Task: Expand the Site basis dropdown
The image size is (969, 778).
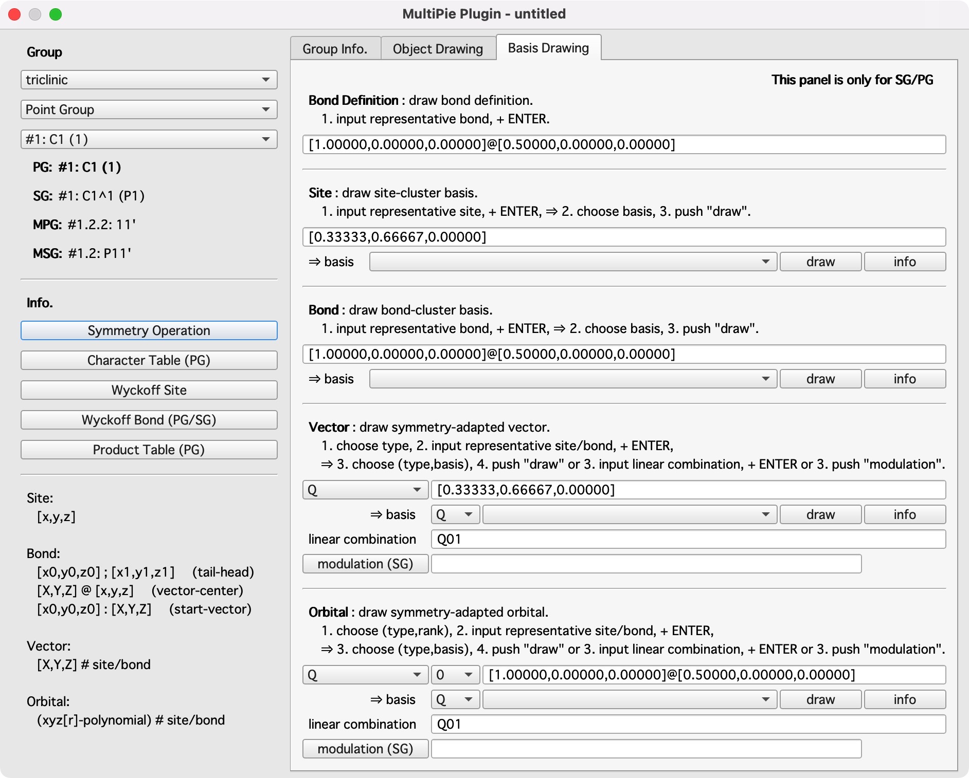Action: pyautogui.click(x=572, y=262)
